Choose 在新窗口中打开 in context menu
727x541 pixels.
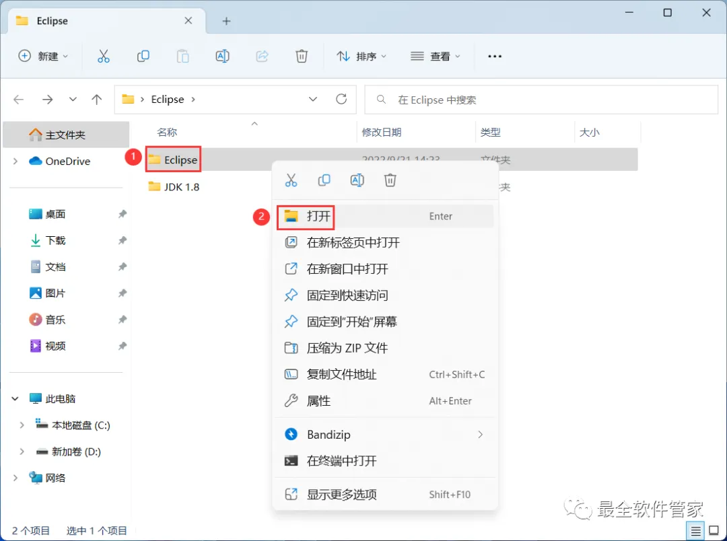click(385, 269)
